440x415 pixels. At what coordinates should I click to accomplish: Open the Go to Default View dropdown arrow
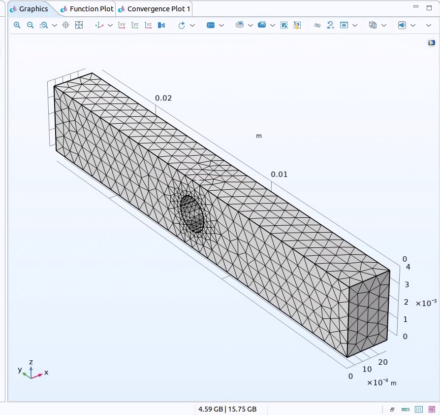coord(110,25)
